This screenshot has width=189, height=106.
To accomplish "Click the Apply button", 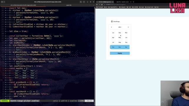I will click(120, 53).
